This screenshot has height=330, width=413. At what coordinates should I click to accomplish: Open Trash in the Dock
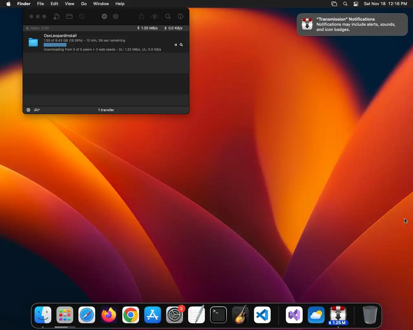370,315
